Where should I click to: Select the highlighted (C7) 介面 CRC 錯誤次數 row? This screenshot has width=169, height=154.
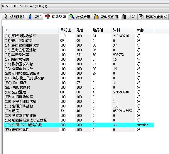point(79,125)
